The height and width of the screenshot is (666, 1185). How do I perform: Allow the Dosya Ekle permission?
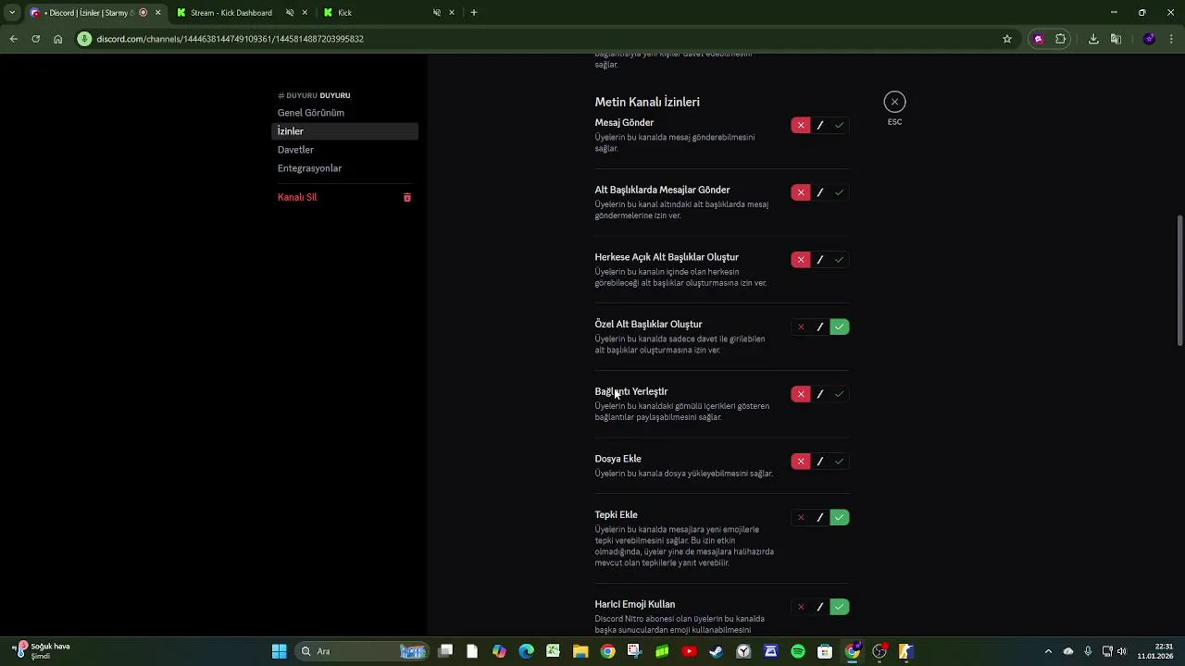click(840, 462)
